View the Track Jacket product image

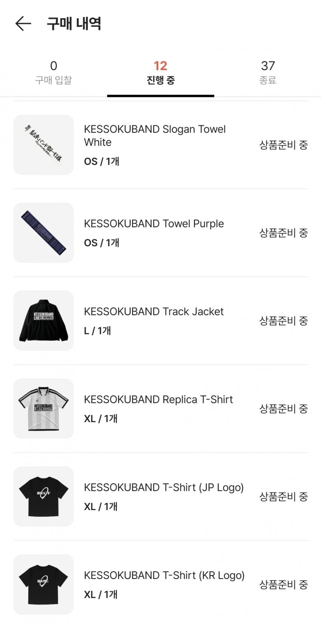pos(43,321)
